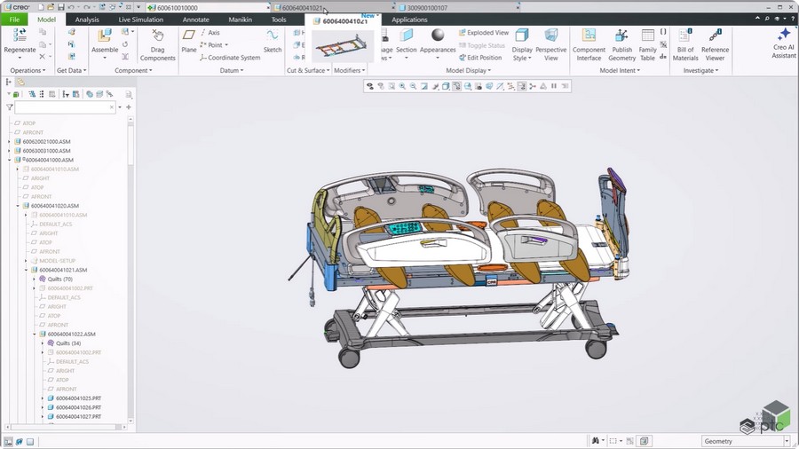Click Zoom In in graphics toolbar

pyautogui.click(x=402, y=86)
